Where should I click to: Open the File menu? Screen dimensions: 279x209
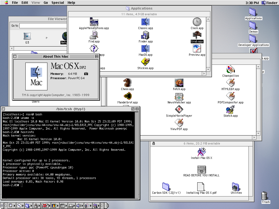pos(15,3)
